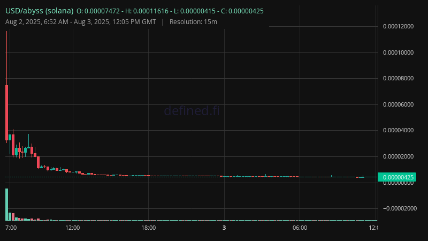The width and height of the screenshot is (428, 241).
Task: Click the open value O: 0.00007472
Action: coord(98,11)
